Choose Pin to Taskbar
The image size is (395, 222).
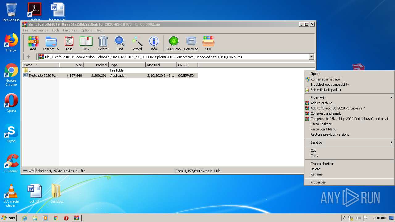349,124
